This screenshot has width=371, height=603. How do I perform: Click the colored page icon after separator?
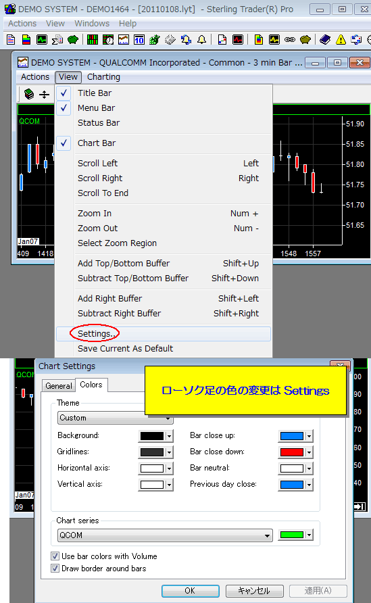(x=258, y=39)
